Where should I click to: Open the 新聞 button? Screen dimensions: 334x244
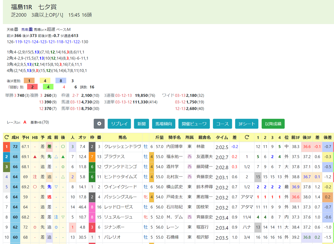tap(142, 124)
